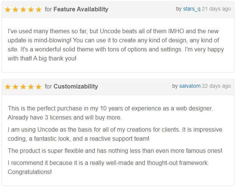Viewport: 237px width, 188px height.
Task: Click fourth star in Customizability rating
Action: coord(31,87)
